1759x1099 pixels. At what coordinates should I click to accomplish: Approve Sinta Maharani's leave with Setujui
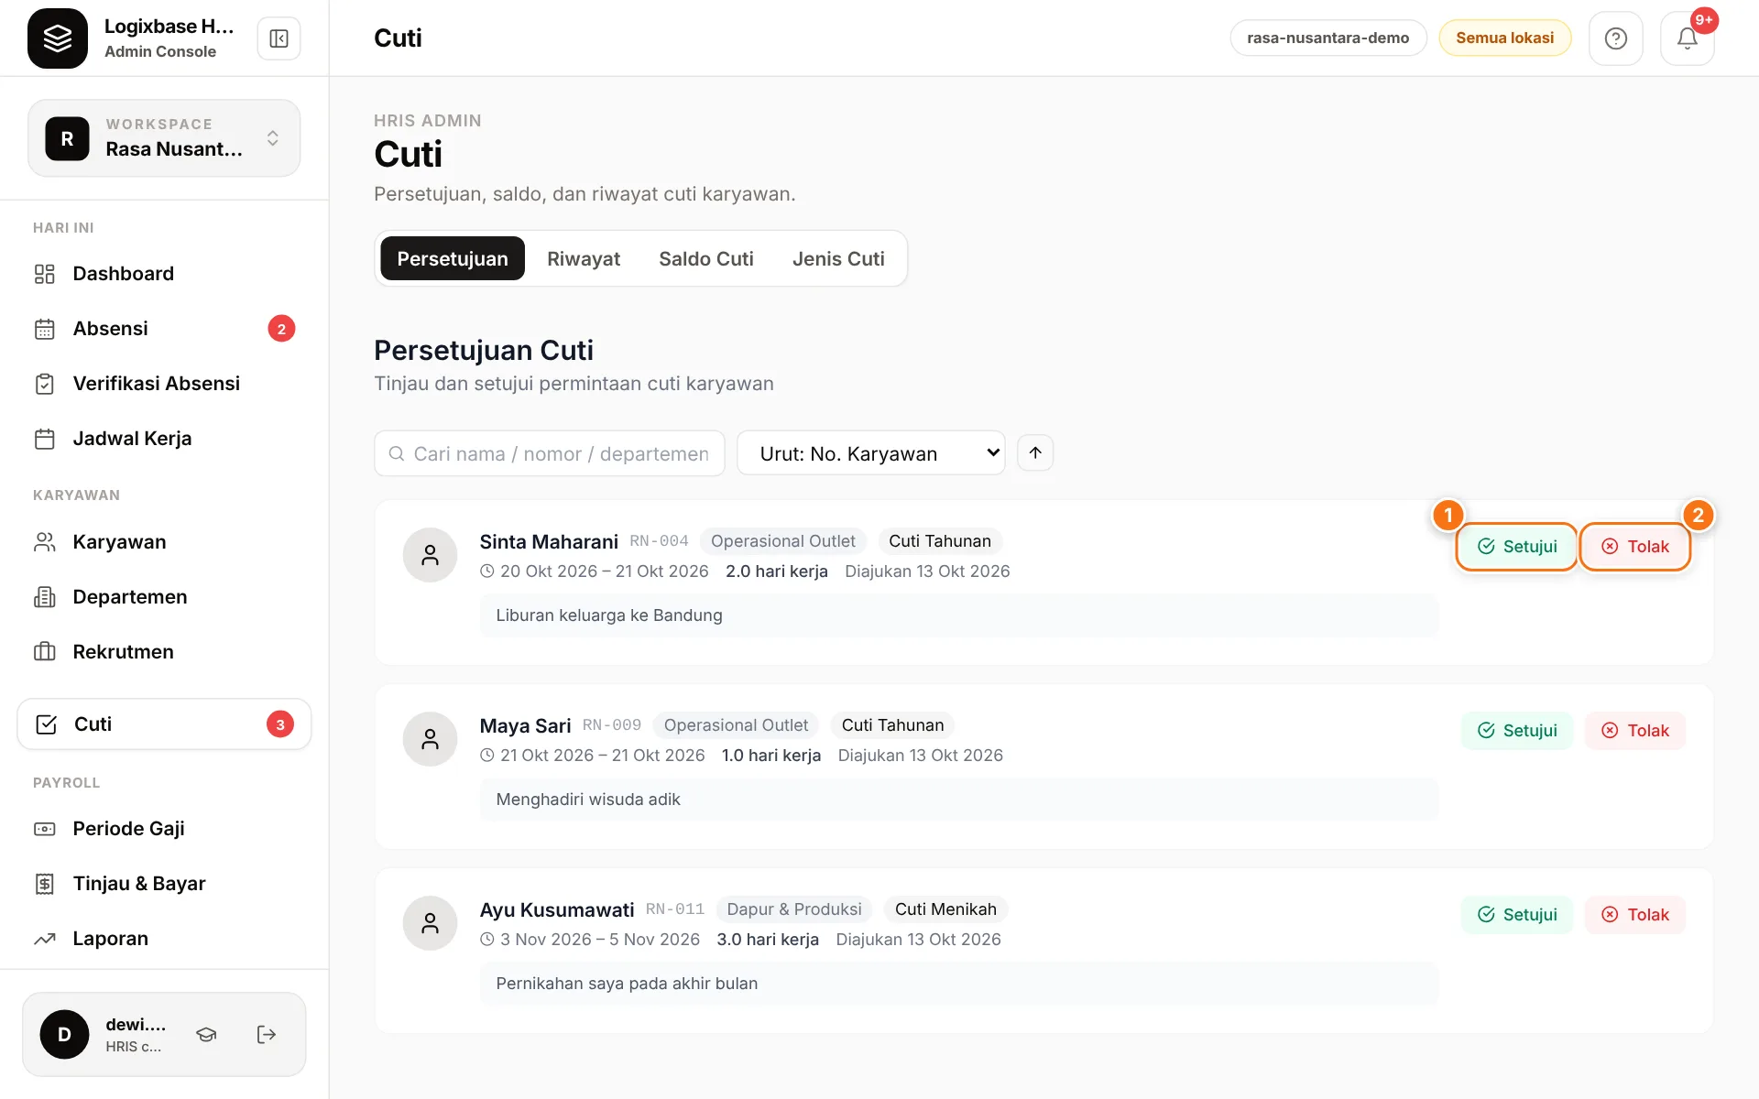(1517, 547)
